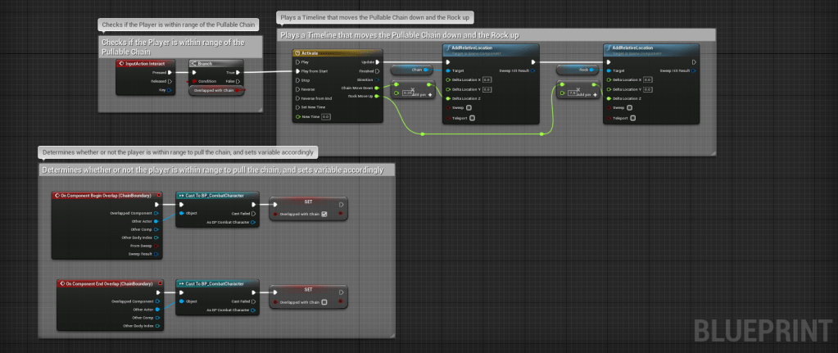Viewport: 838px width, 353px height.
Task: Click the Timeline 'Play from Start' pin
Action: point(297,71)
